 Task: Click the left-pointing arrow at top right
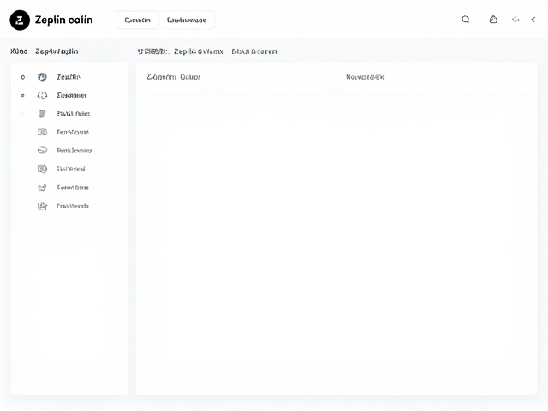(x=533, y=20)
